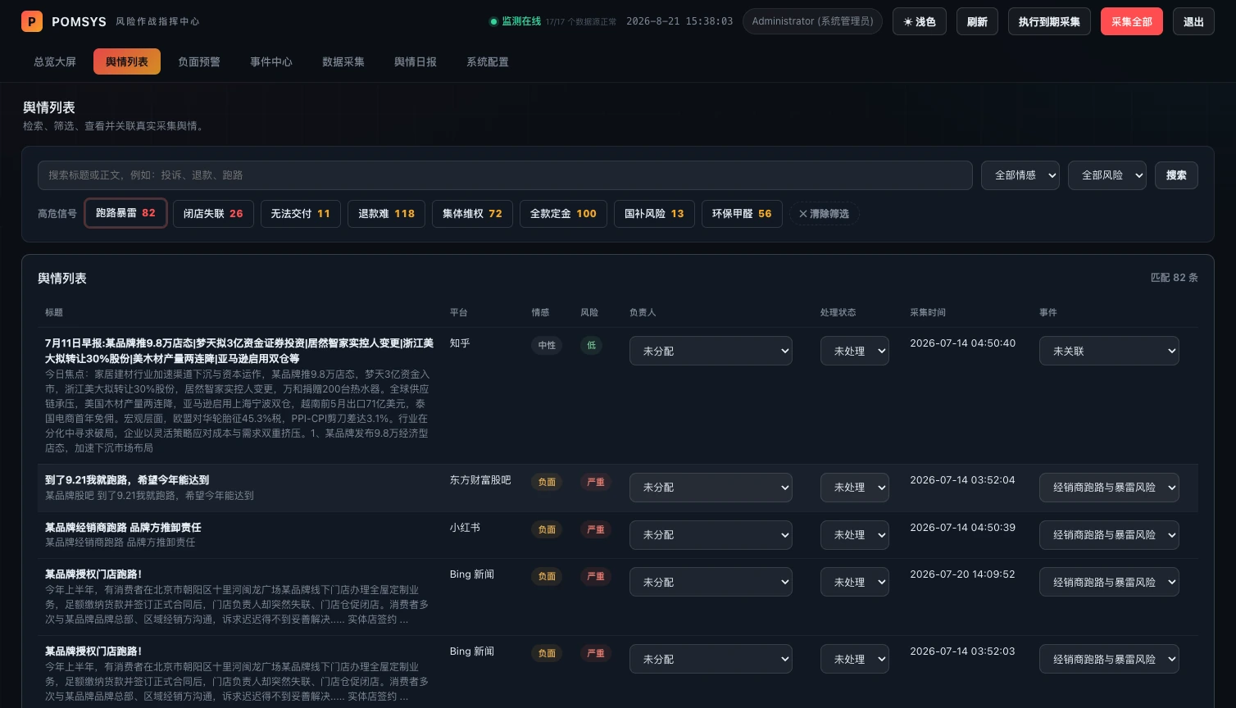Toggle the 跑路暴雷 82 signal filter
This screenshot has width=1236, height=708.
pyautogui.click(x=125, y=213)
